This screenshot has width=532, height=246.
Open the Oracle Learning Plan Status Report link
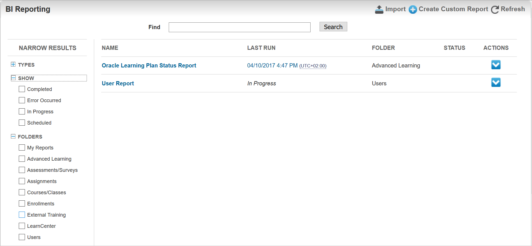pyautogui.click(x=149, y=65)
